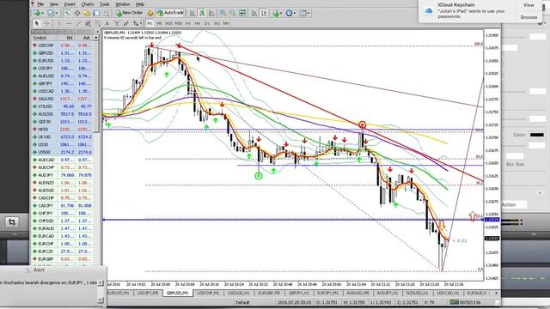Screen dimensions: 550x309
Task: Select the Arrows drawing tool
Action: [x=136, y=23]
